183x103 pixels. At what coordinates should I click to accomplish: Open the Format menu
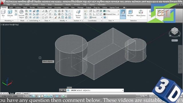(x=35, y=5)
